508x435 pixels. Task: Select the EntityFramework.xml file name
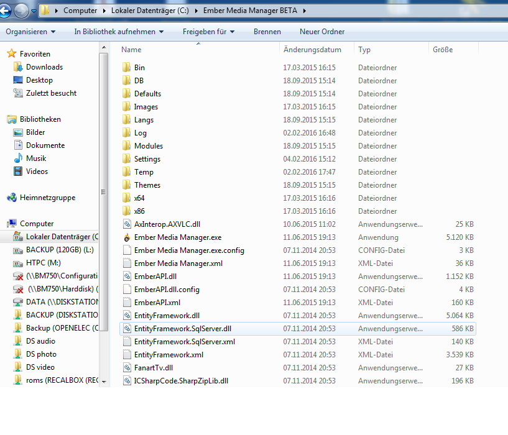[169, 354]
